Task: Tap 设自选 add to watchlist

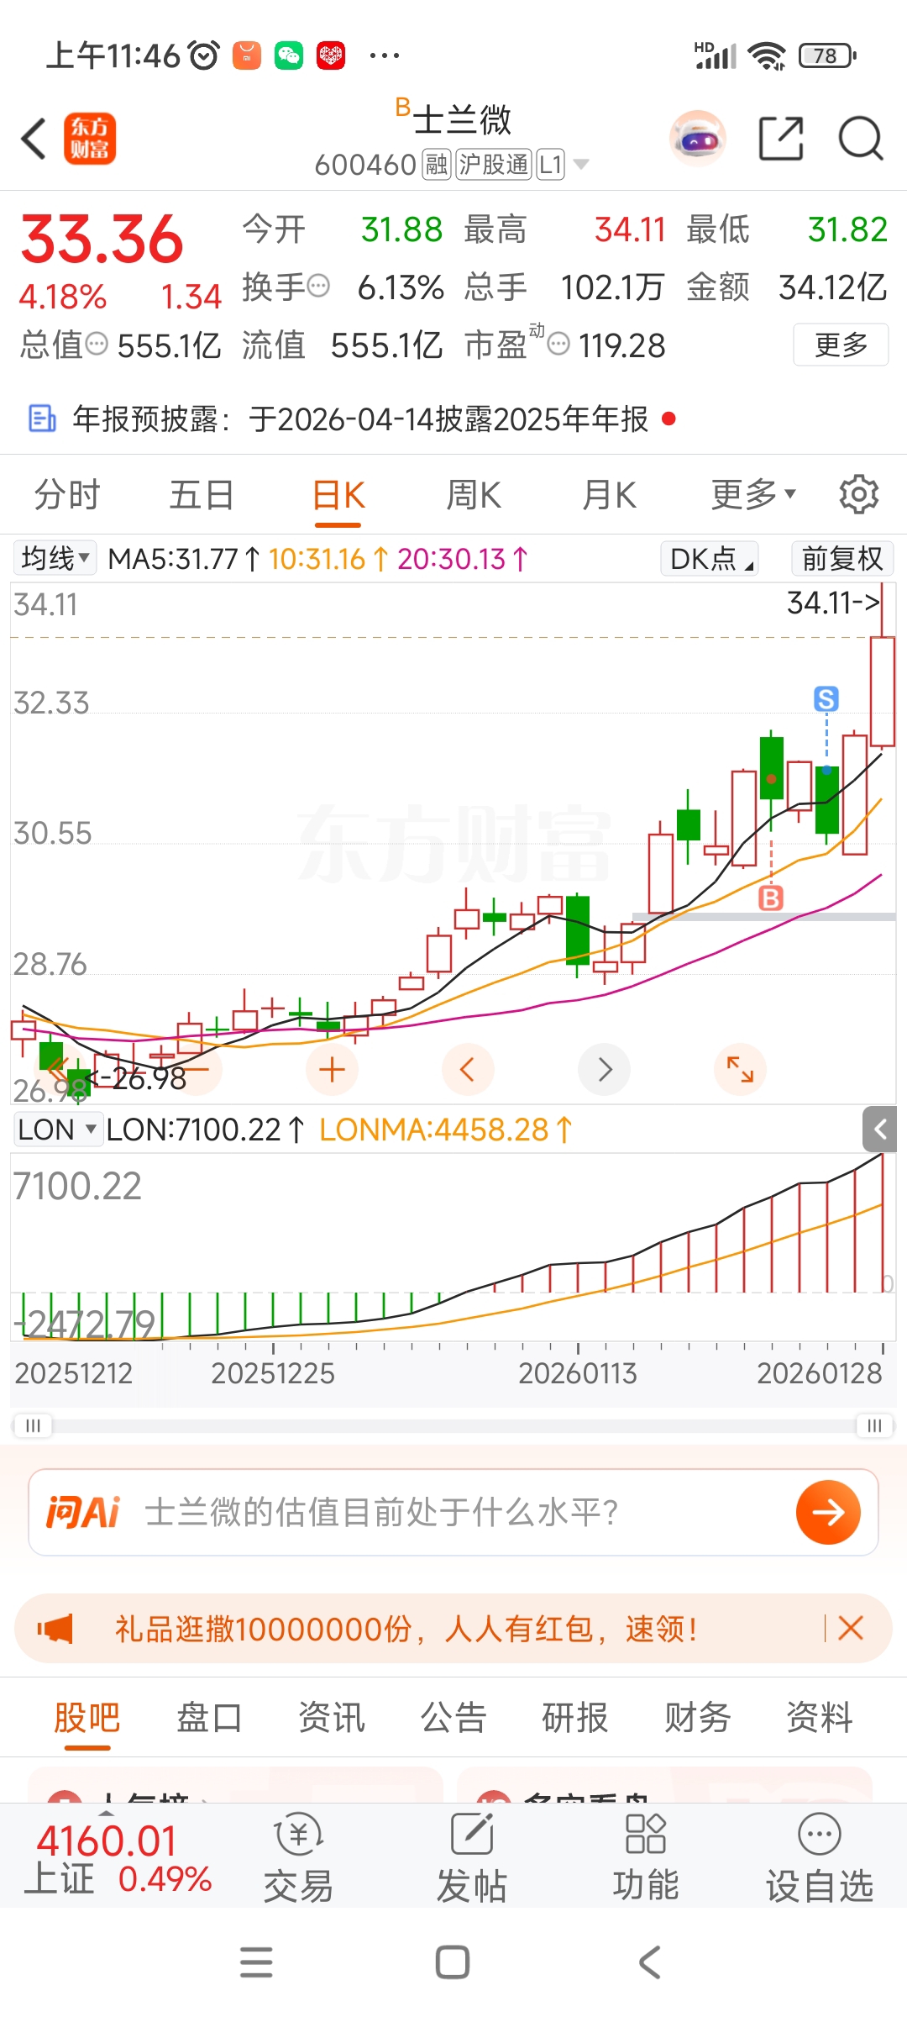Action: pos(820,1859)
